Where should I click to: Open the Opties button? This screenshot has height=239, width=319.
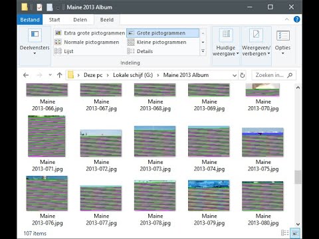click(x=282, y=42)
